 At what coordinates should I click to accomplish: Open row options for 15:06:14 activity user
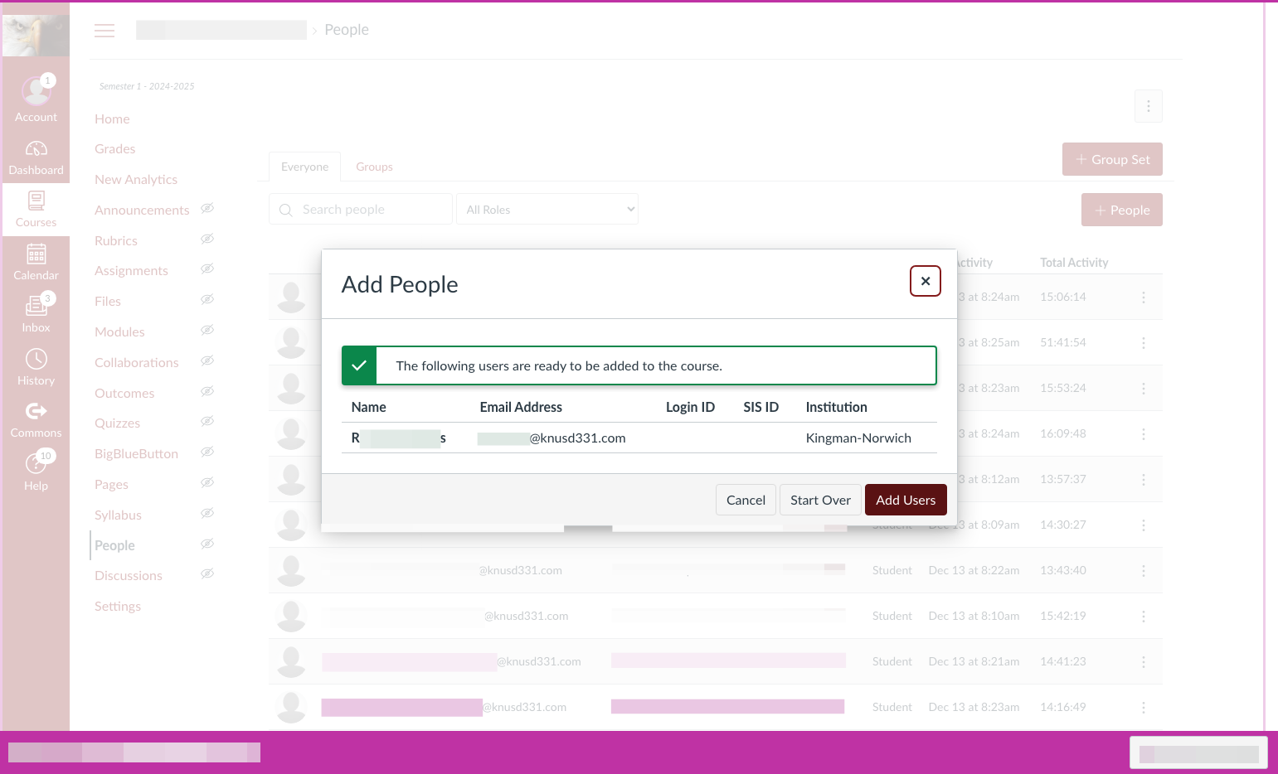pos(1144,298)
